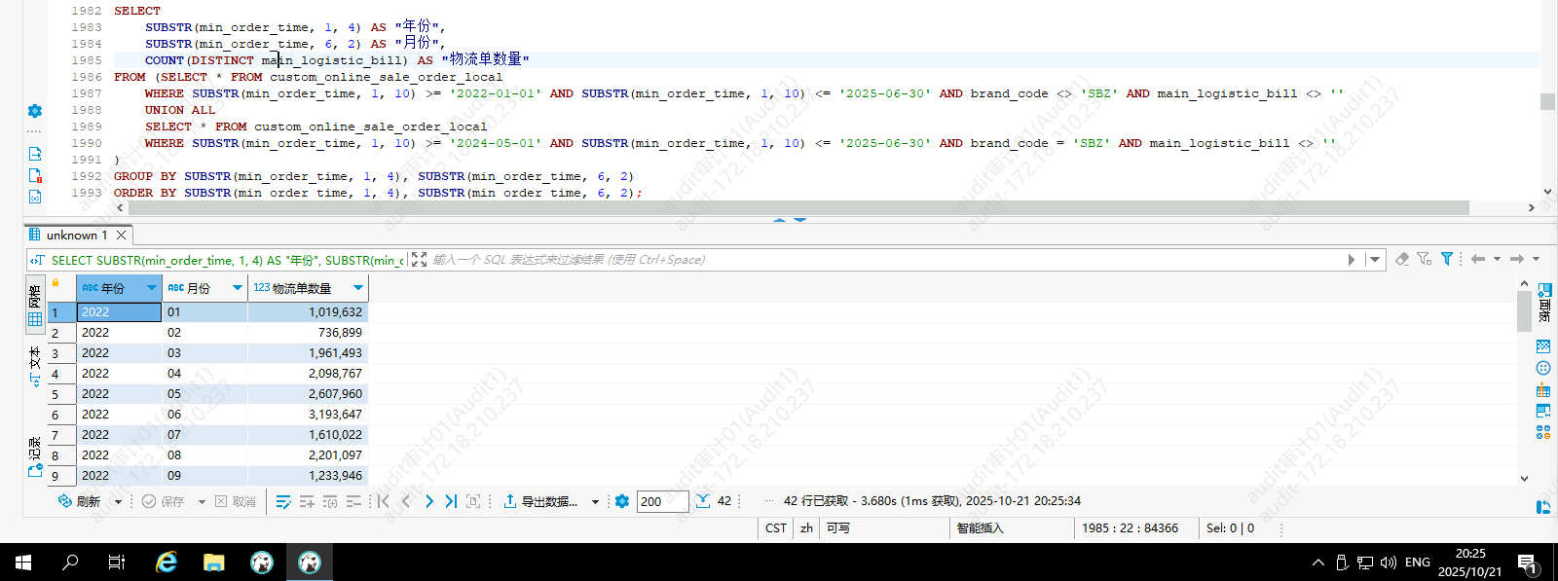Click the SQL editor settings gear icon

pyautogui.click(x=35, y=111)
